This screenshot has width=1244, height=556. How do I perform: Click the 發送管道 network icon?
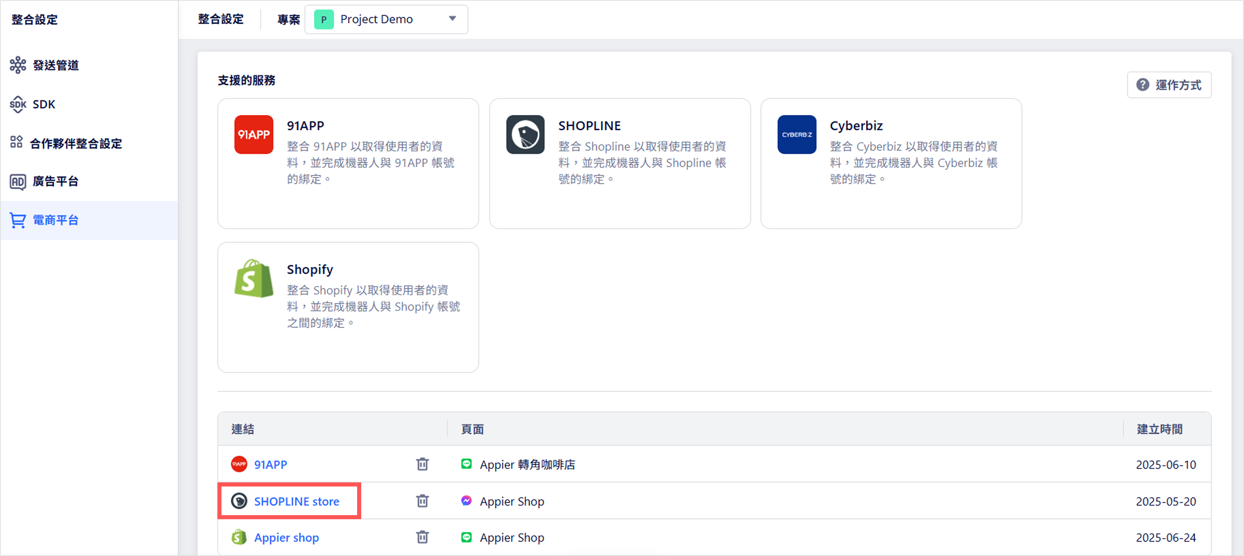coord(18,65)
